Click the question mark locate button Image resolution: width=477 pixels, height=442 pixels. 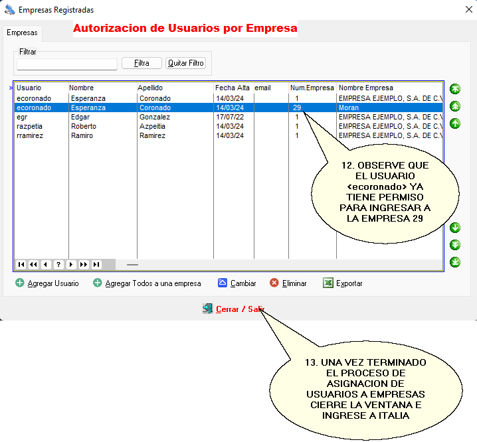pyautogui.click(x=58, y=265)
